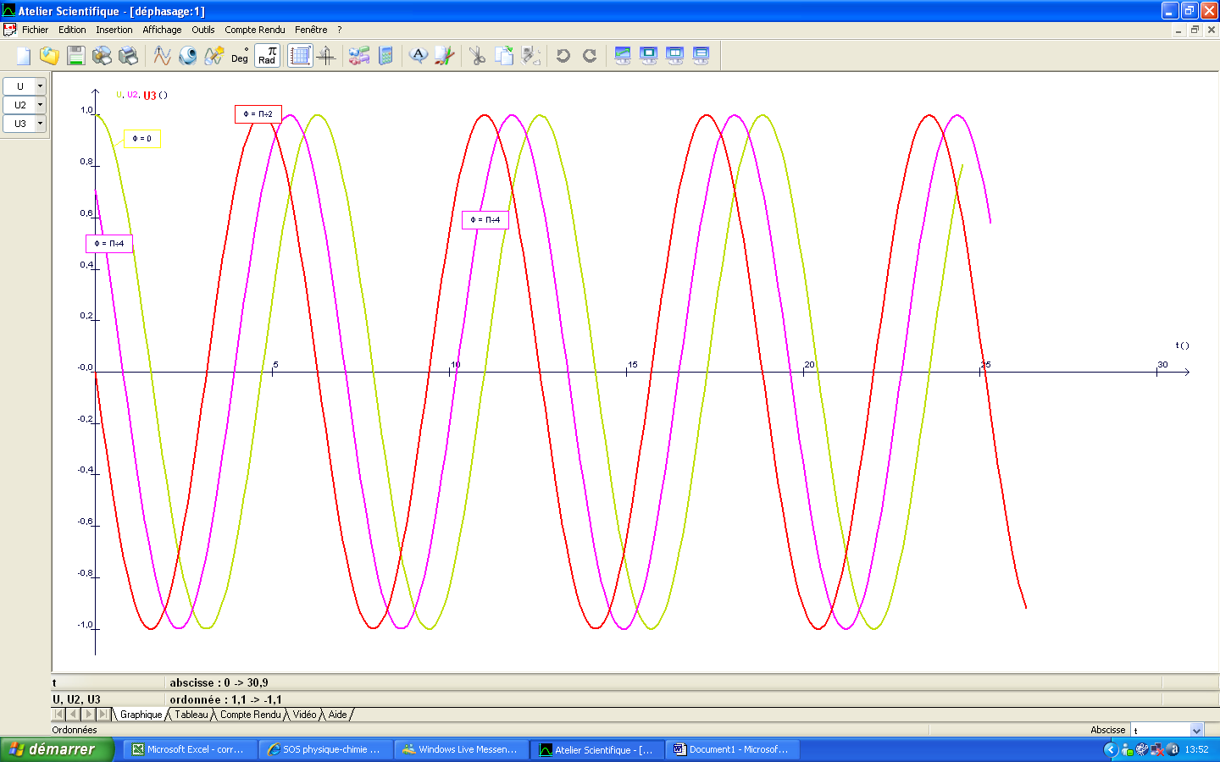Open the Abscisse variable combo box

1196,730
